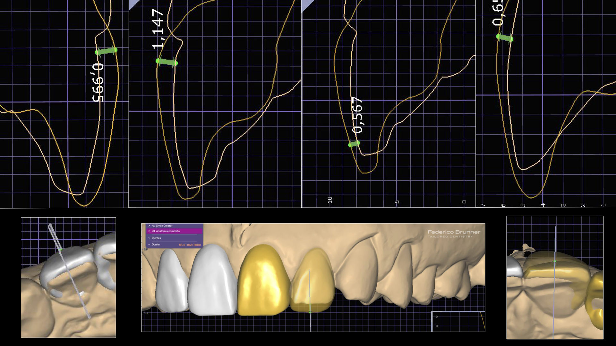Click the green cut-line point on the gold lateral incisor
Viewport: 616px width, 346px height.
[x=310, y=312]
